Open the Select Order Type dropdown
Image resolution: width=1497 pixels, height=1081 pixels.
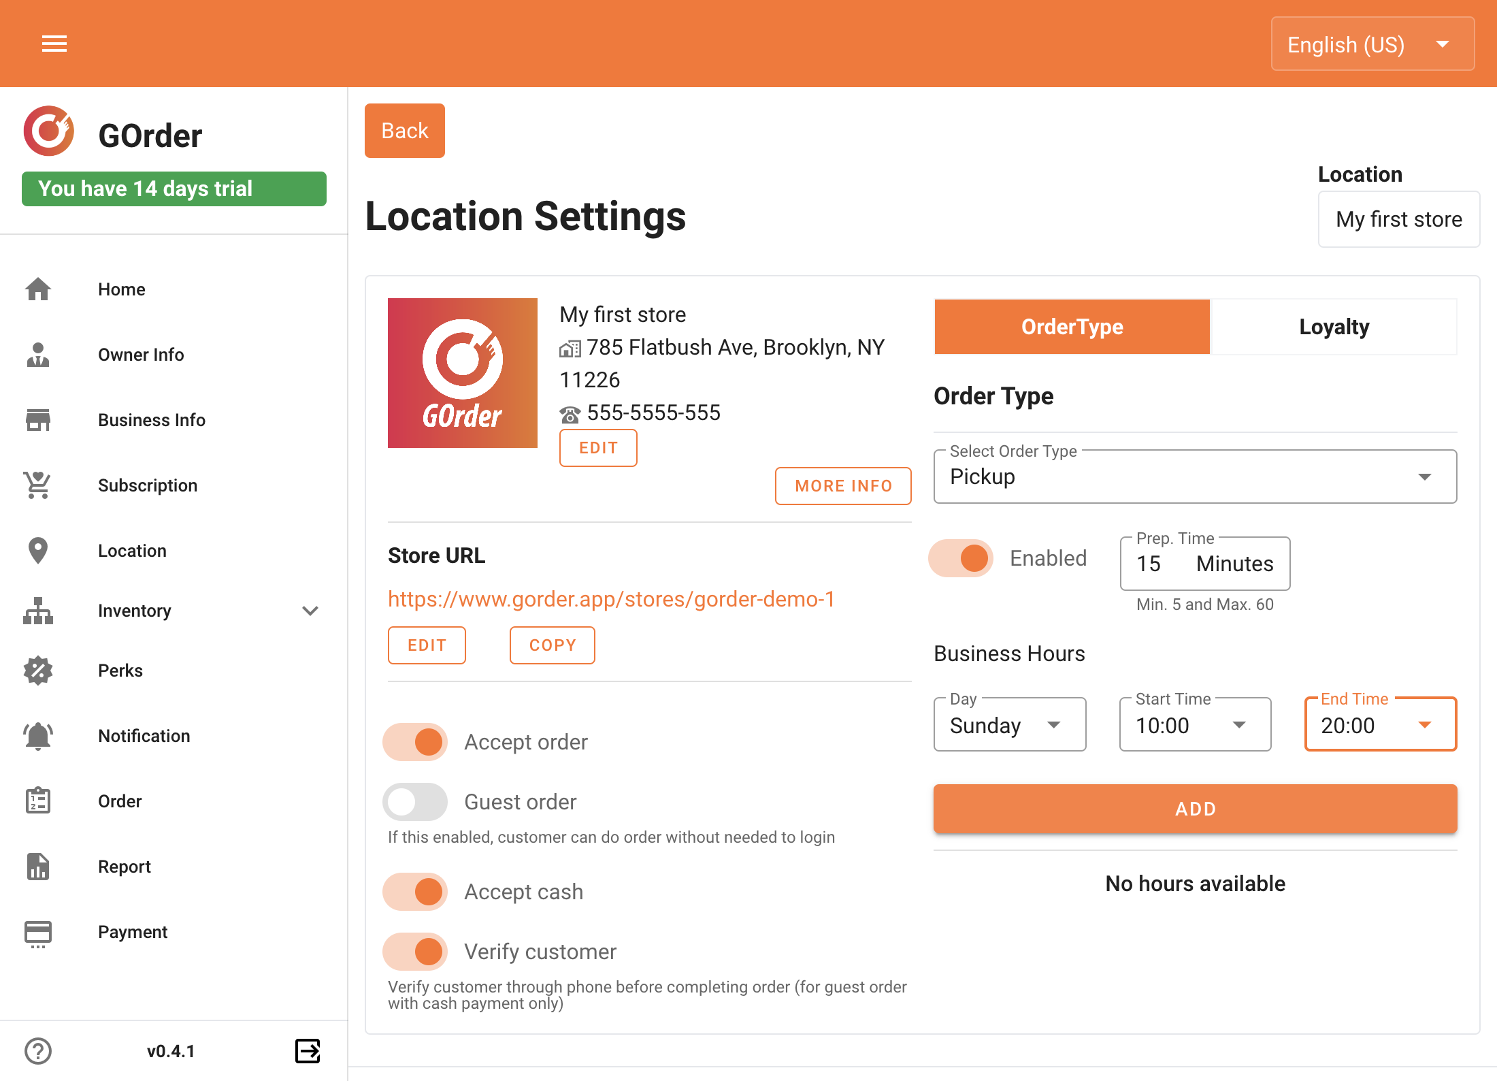click(1196, 477)
